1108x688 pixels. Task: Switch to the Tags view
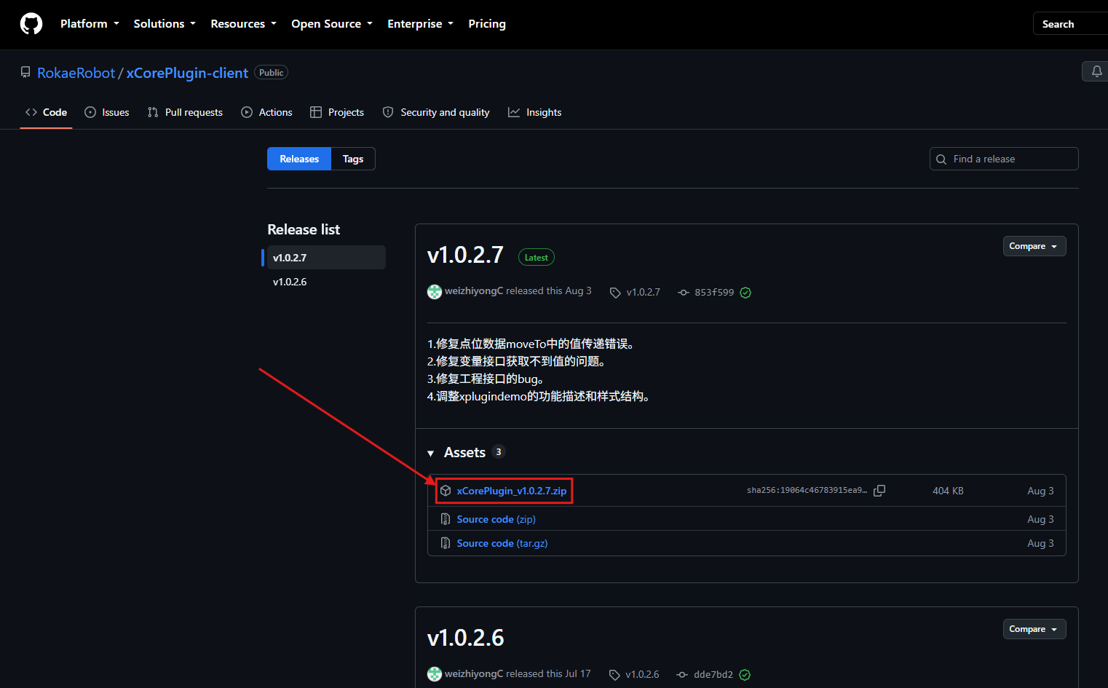tap(353, 159)
